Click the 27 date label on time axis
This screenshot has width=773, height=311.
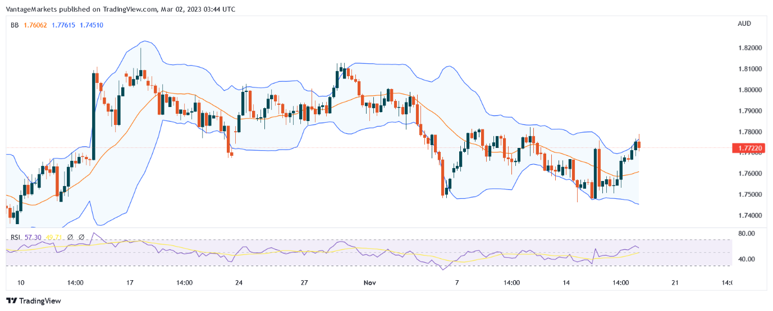(304, 283)
